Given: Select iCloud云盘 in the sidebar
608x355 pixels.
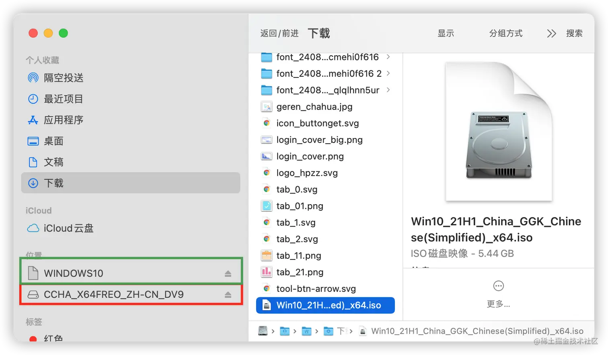Looking at the screenshot, I should pos(131,228).
